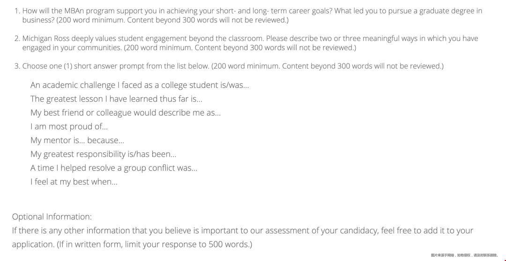Click the number 2 list marker
This screenshot has height=261, width=506.
[17, 39]
